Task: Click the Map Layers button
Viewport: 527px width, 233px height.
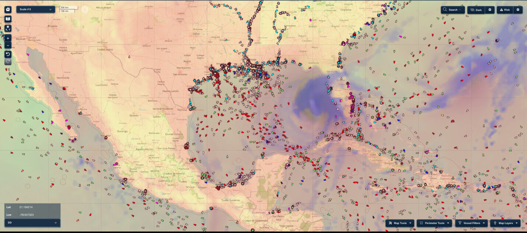Action: (x=505, y=223)
